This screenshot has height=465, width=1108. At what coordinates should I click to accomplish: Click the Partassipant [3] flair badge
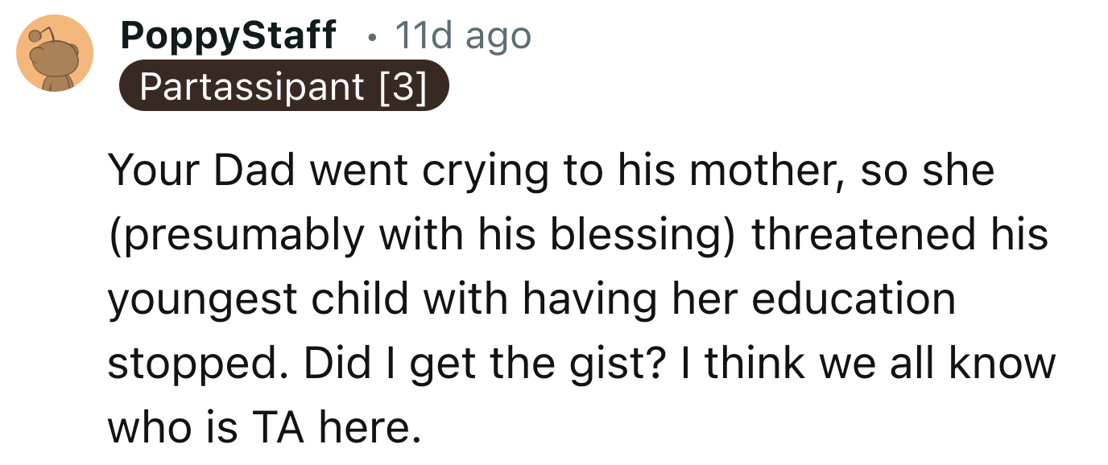283,86
